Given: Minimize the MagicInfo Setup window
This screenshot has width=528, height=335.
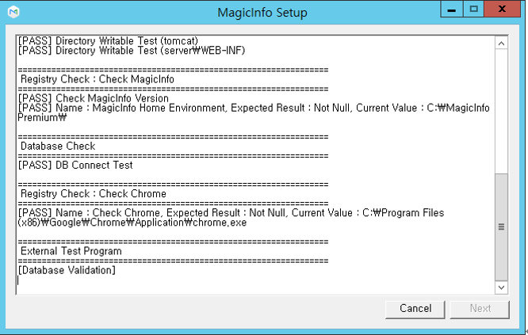Looking at the screenshot, I should [x=454, y=10].
